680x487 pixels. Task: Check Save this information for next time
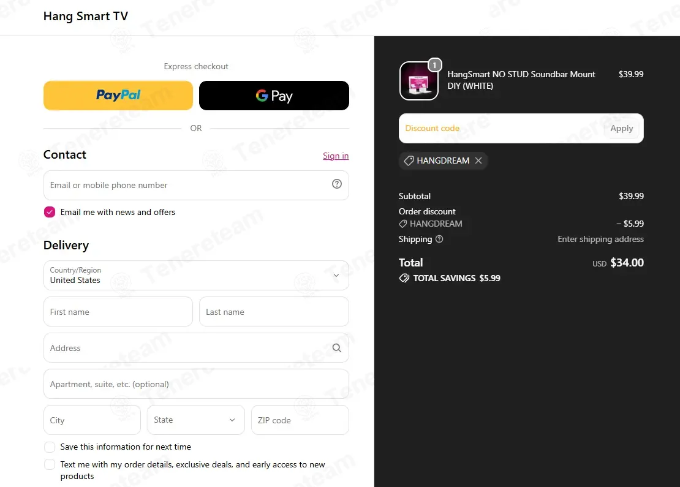pos(50,447)
